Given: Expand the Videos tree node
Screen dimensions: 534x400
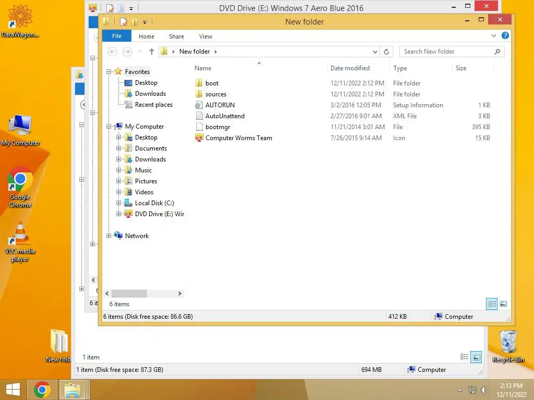Looking at the screenshot, I should pyautogui.click(x=118, y=192).
